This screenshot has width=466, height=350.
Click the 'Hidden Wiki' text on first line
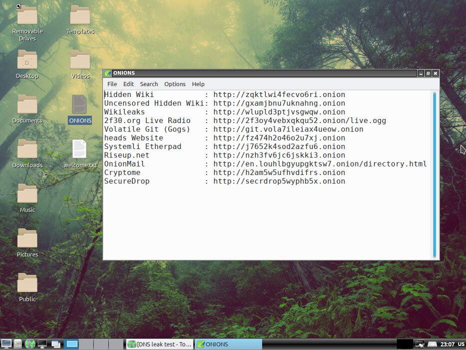pos(129,94)
